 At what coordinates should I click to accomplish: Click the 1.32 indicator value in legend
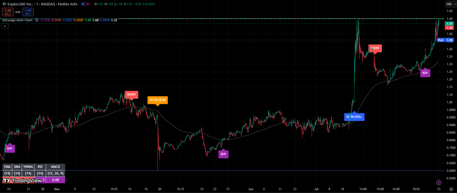tap(114, 20)
